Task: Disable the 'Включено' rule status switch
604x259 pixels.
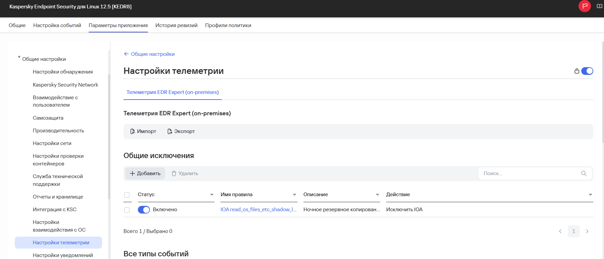Action: (x=144, y=210)
